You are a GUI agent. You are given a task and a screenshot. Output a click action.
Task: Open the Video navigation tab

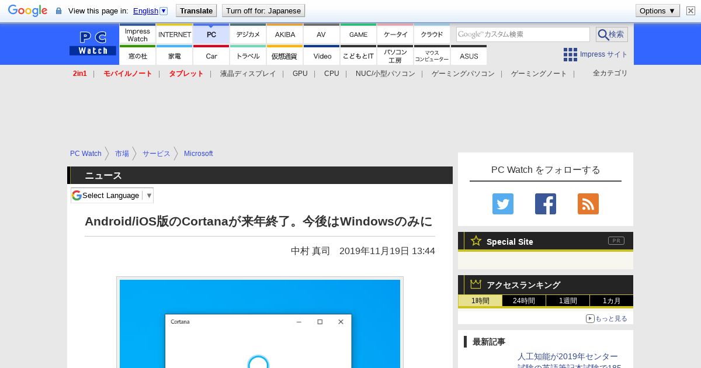[321, 55]
